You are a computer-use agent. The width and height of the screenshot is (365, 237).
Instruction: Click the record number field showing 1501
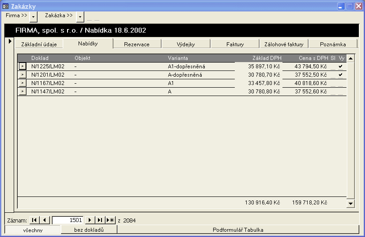click(68, 220)
